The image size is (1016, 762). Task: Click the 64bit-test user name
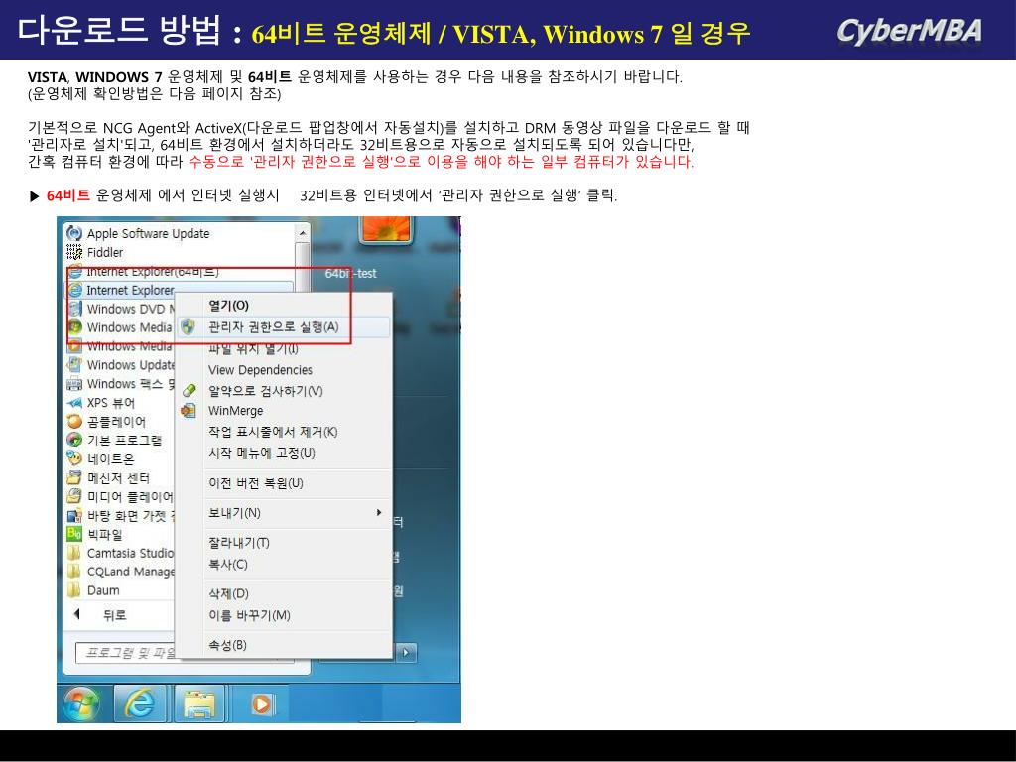click(350, 274)
